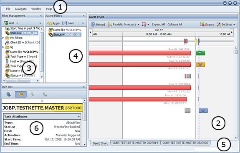The height and width of the screenshot is (153, 240).
Task: Click the blue forecast block with arrow
Action: pos(203,110)
